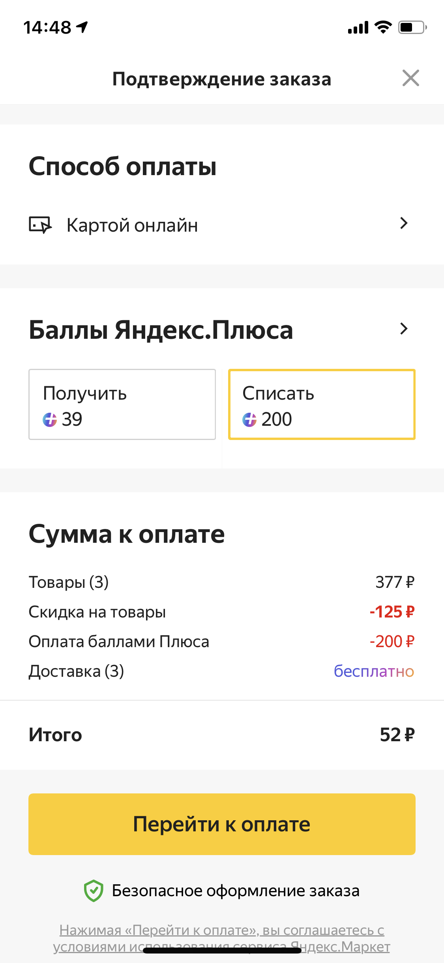Tap the card payment icon
The width and height of the screenshot is (444, 963).
pyautogui.click(x=40, y=225)
